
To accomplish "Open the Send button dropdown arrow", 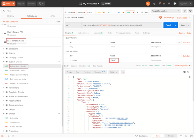I will (x=175, y=25).
